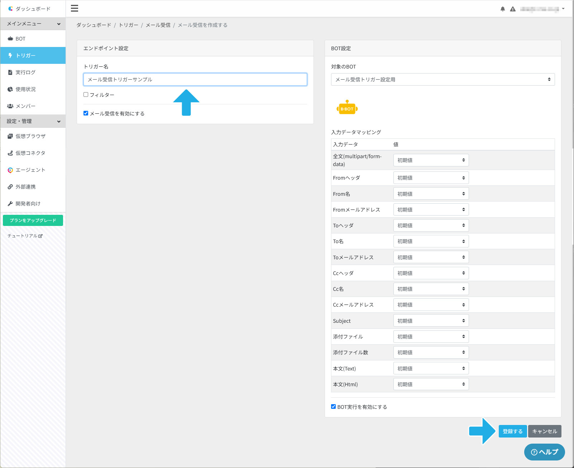Open value dropdown for Ccメールアドレス
The image size is (574, 468).
(431, 305)
